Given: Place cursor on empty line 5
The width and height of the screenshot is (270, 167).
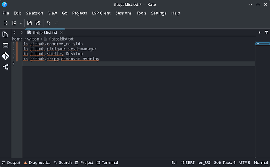Looking at the screenshot, I should (139, 64).
